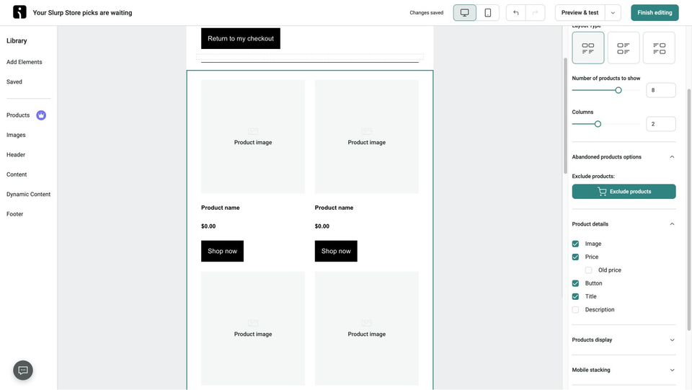Image resolution: width=692 pixels, height=390 pixels.
Task: Click the Return to my checkout button
Action: pyautogui.click(x=241, y=38)
